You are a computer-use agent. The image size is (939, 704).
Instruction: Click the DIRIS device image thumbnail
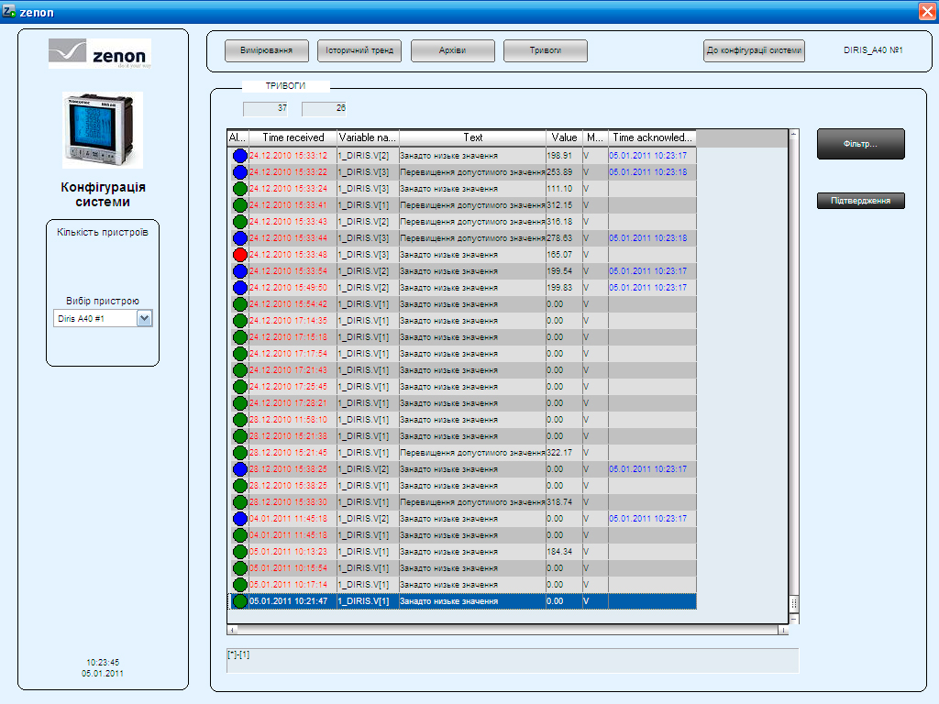(103, 128)
